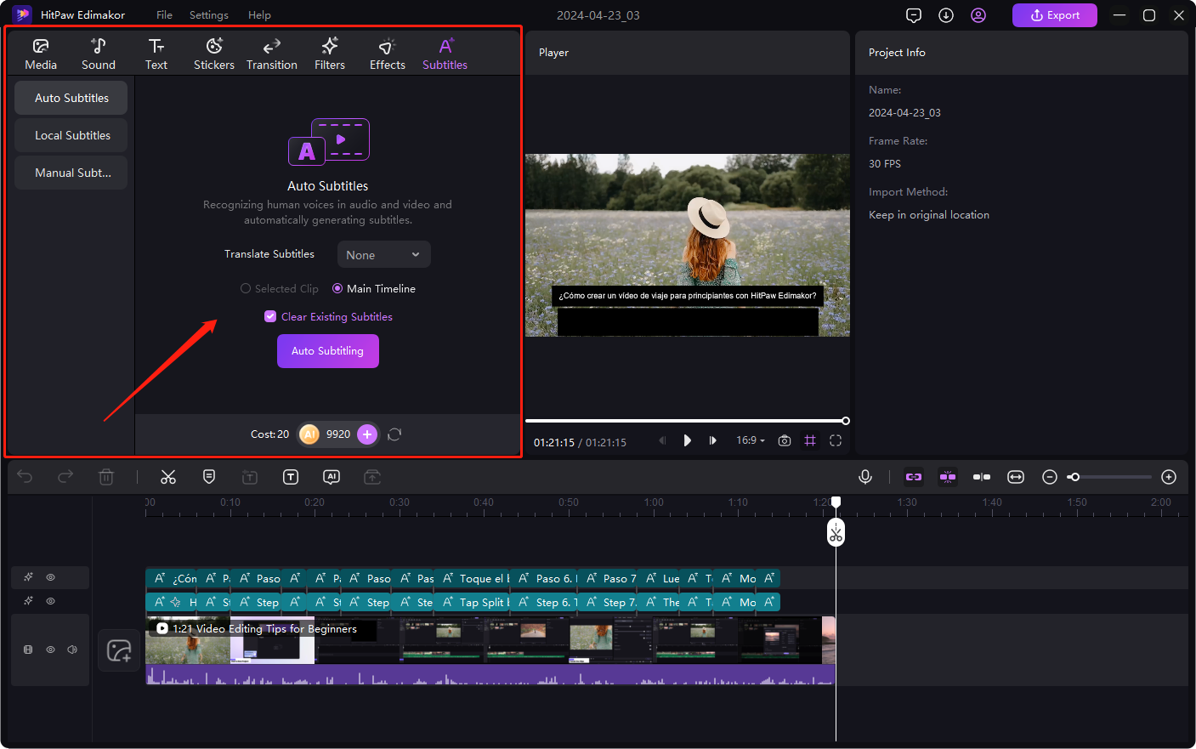Click the Export button
This screenshot has height=749, width=1196.
pyautogui.click(x=1054, y=15)
